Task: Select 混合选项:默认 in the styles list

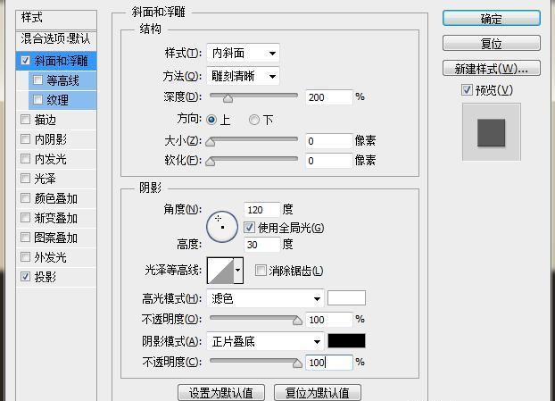Action: (56, 39)
